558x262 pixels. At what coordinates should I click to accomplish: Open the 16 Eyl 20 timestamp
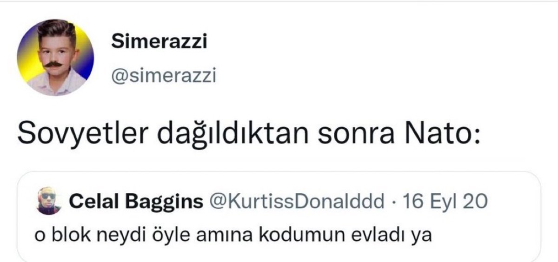tap(446, 201)
